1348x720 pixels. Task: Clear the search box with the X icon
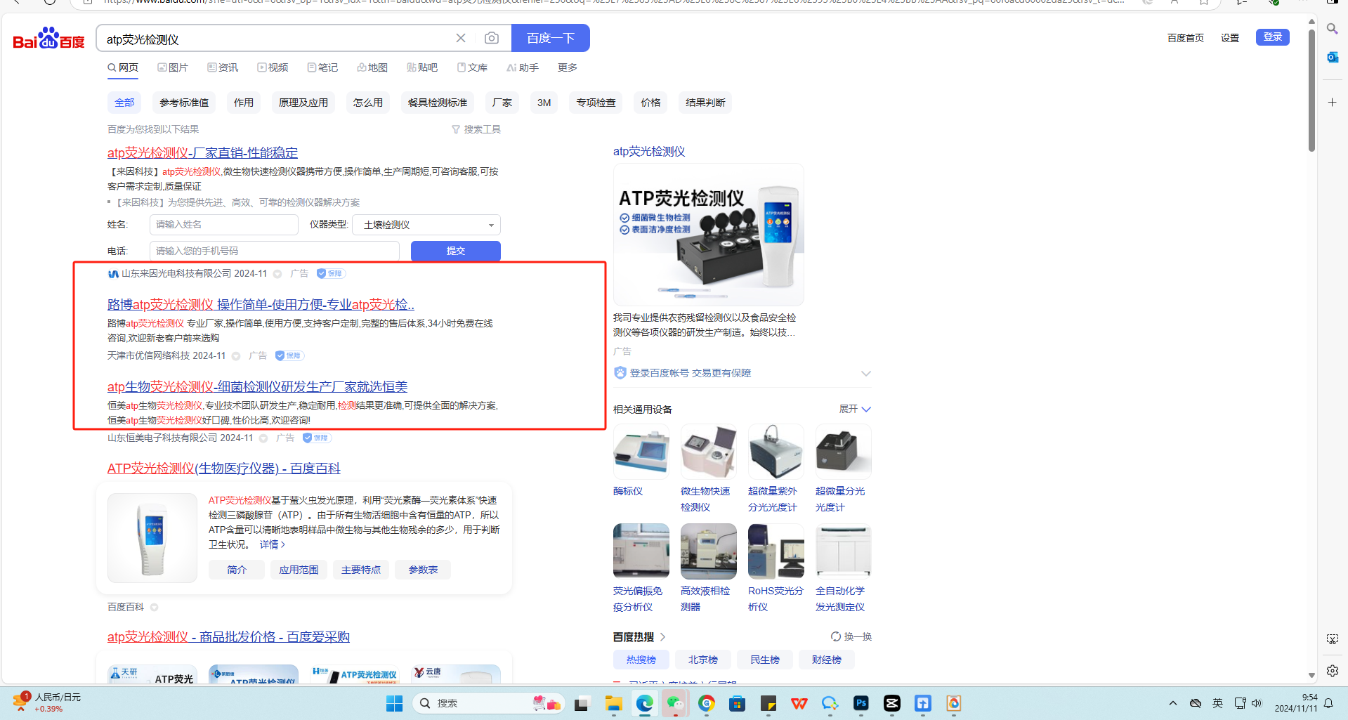[461, 38]
